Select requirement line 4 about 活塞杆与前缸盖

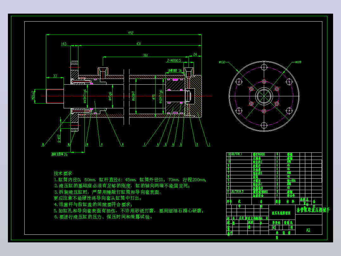click(x=93, y=205)
